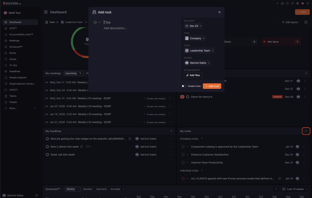Screen dimensions: 312x198
Task: Open options menu for Enhance Customer Satisfaction rock
Action: (x=304, y=155)
